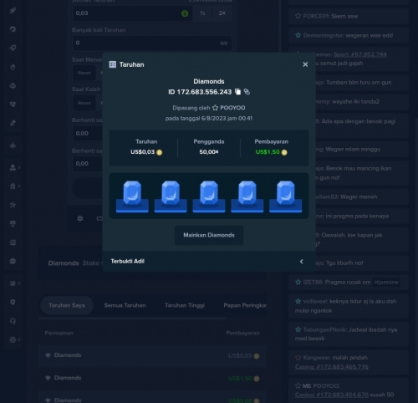Screen dimensions: 418x403
Task: Click the Pembayaran column header in table
Action: (242, 333)
